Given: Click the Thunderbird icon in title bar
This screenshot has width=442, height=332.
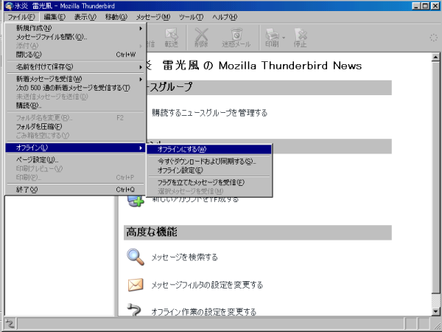Looking at the screenshot, I should (x=8, y=6).
